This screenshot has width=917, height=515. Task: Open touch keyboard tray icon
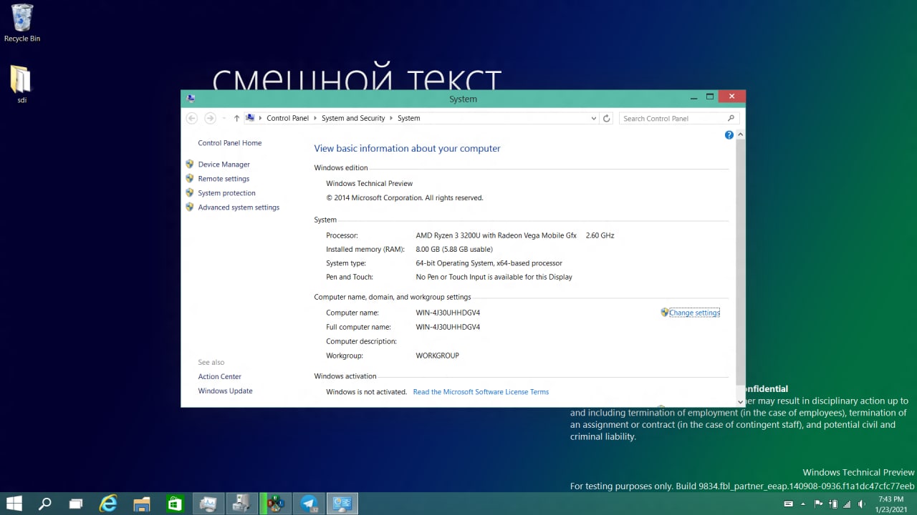pos(788,504)
